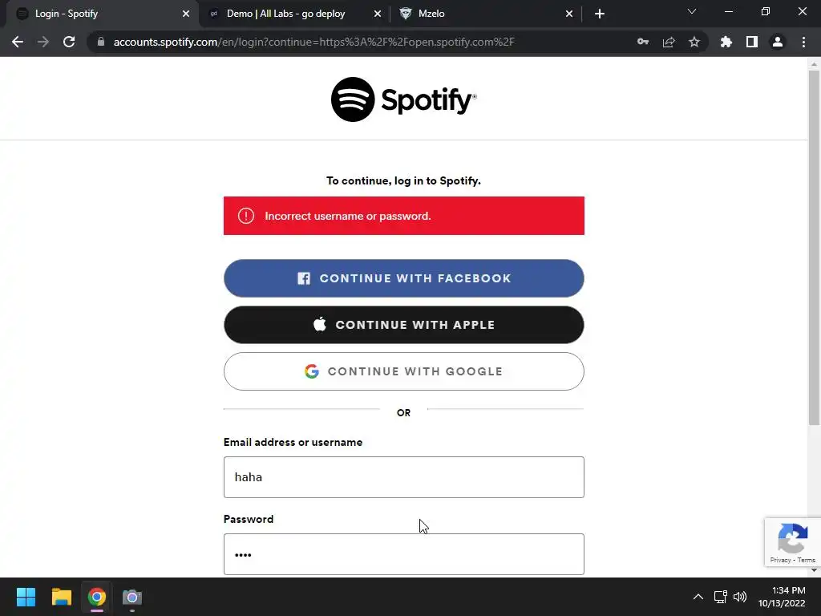Reload the Spotify login page
Screen dimensions: 821x616
click(x=69, y=42)
